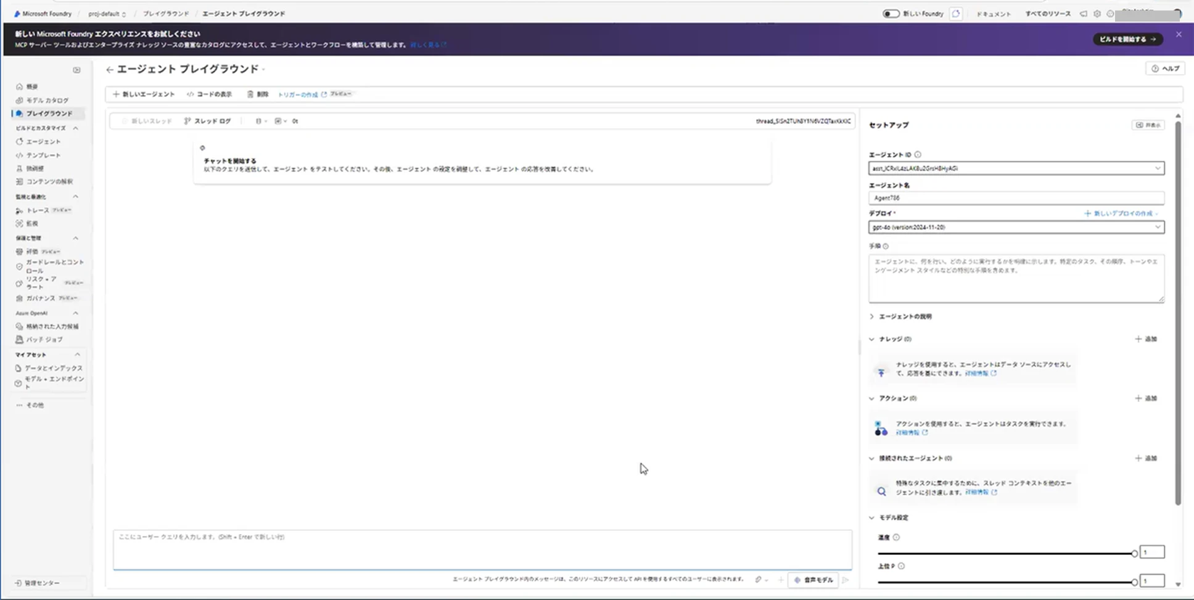Open the settings gear icon in top bar
1194x600 pixels.
click(x=1097, y=14)
